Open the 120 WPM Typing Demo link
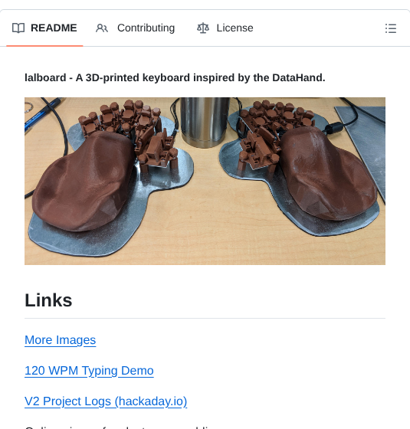The height and width of the screenshot is (429, 410). 89,371
